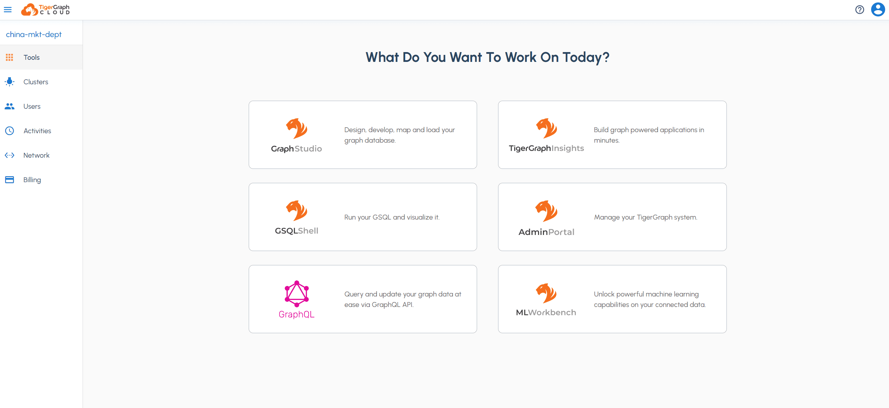The image size is (889, 408).
Task: Open the Clusters section
Action: point(41,82)
